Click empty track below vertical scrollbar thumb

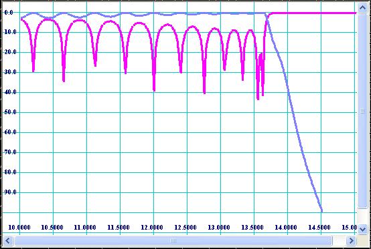click(x=362, y=216)
